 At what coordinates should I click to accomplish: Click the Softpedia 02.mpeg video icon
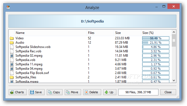(x=12, y=56)
